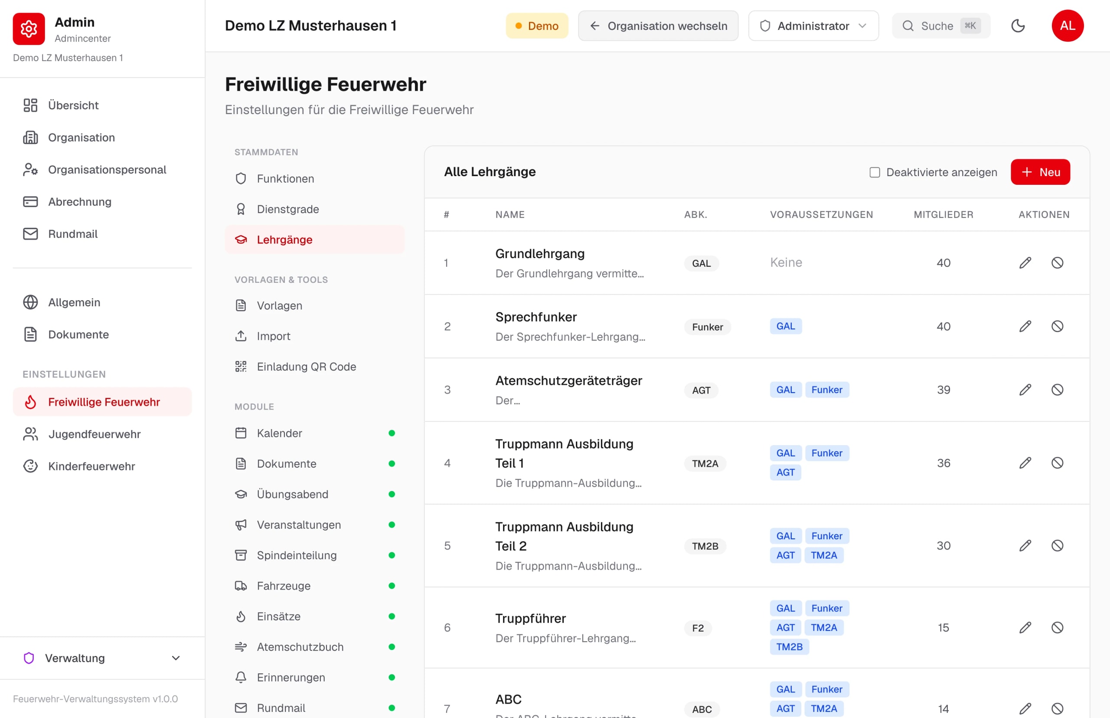1110x718 pixels.
Task: Open the Administrator role dropdown
Action: (x=813, y=26)
